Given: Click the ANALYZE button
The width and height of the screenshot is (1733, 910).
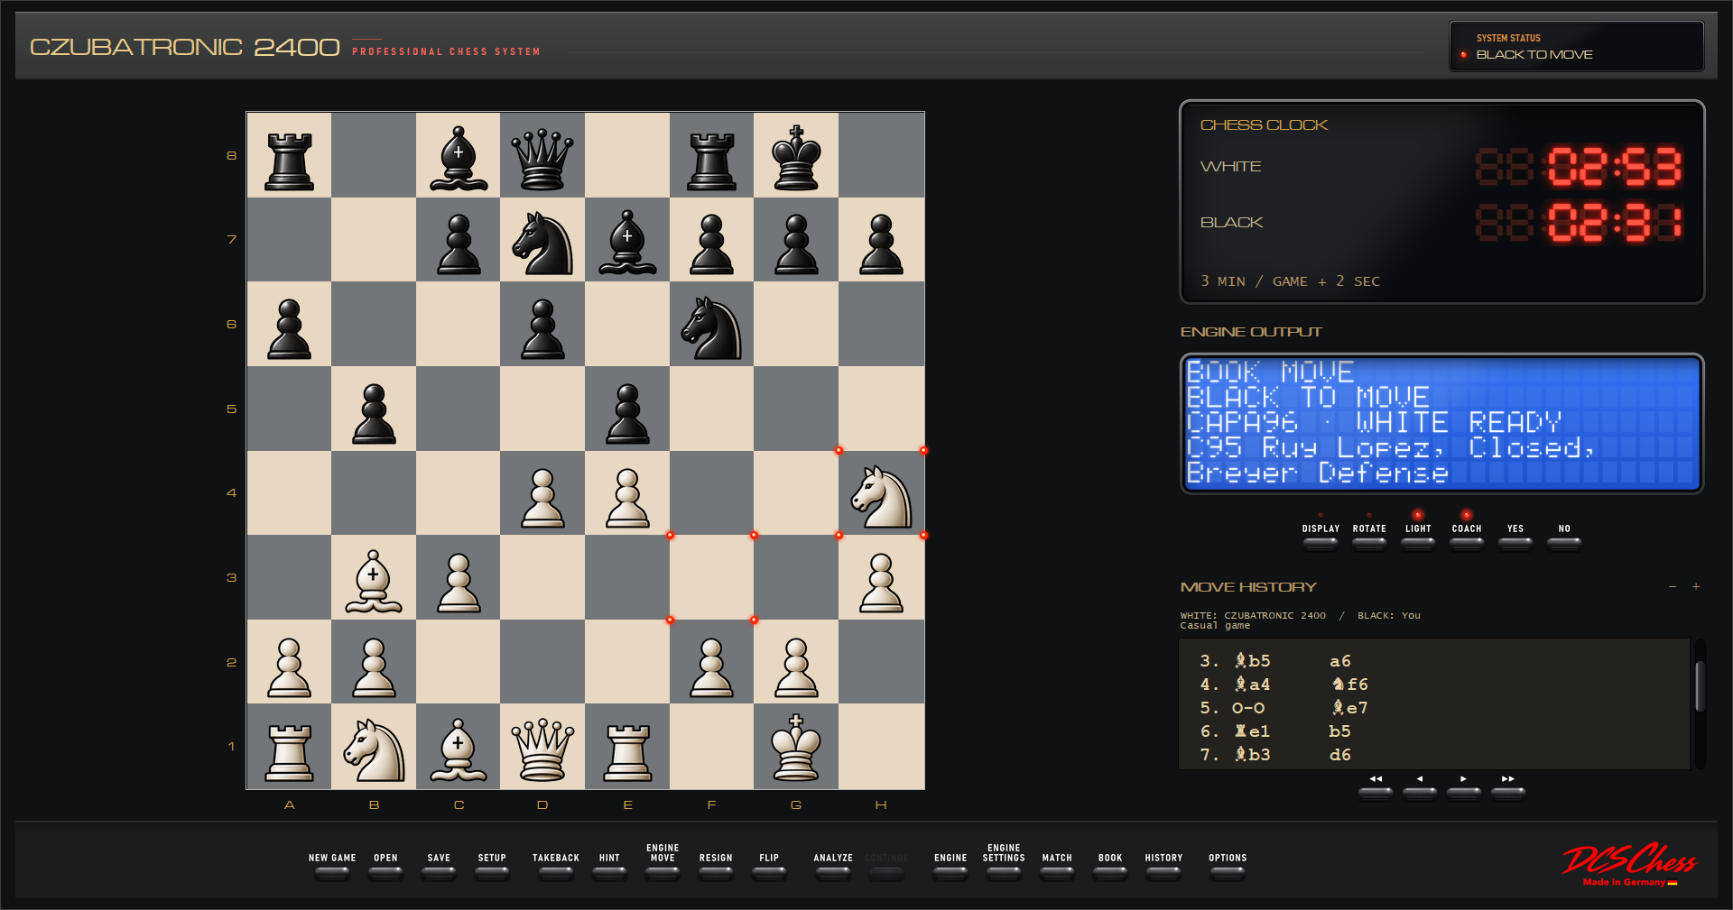Looking at the screenshot, I should point(833,872).
